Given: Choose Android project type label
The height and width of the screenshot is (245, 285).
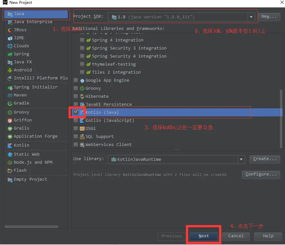Looking at the screenshot, I should point(23,70).
